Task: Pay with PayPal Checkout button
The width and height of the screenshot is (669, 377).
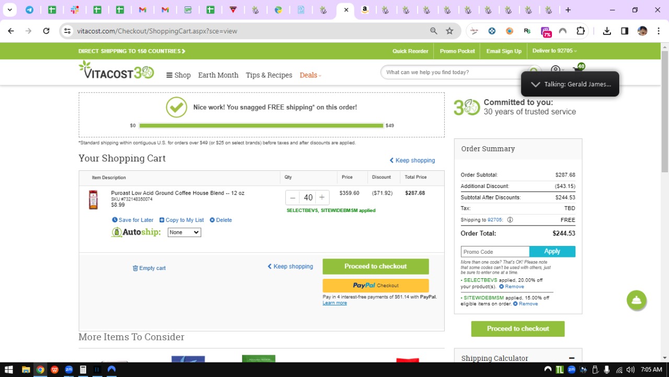Action: tap(375, 286)
